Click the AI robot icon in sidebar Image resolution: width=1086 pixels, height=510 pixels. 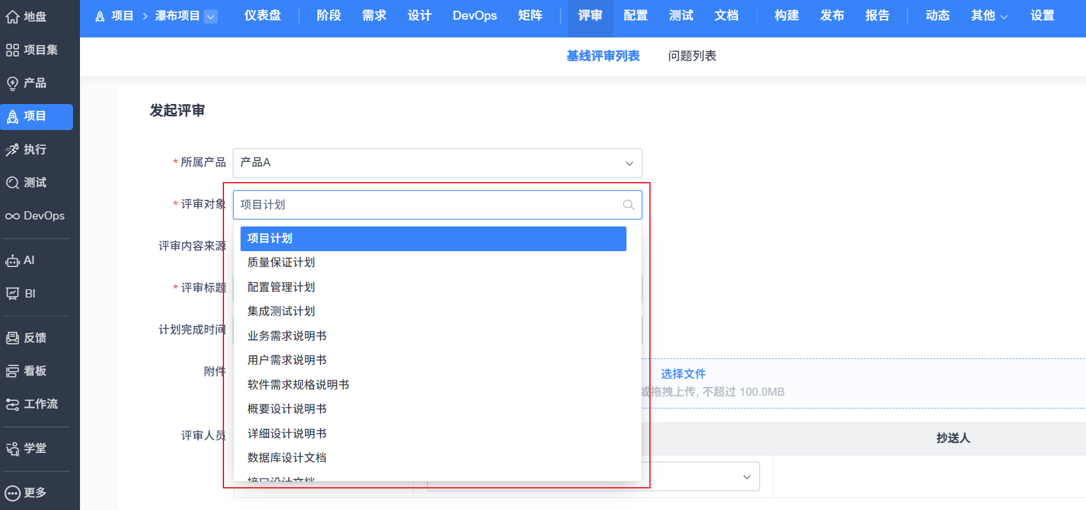click(13, 261)
